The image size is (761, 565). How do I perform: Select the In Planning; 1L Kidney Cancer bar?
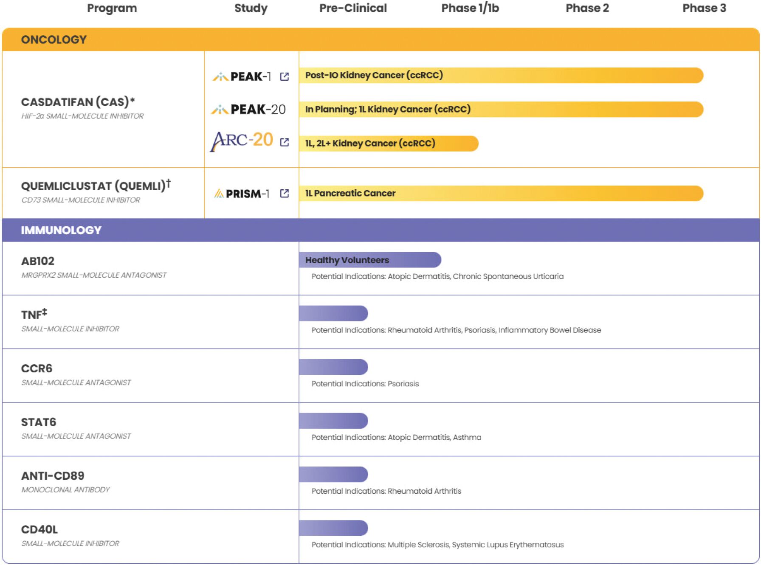coord(501,109)
